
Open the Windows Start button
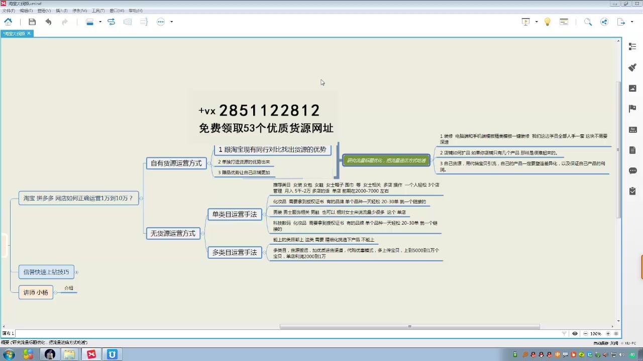pos(9,354)
